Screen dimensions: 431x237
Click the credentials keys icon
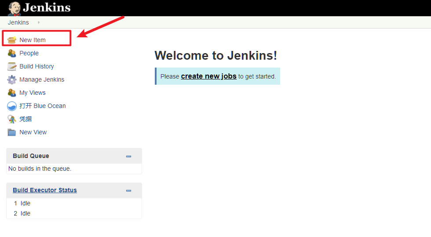(12, 119)
